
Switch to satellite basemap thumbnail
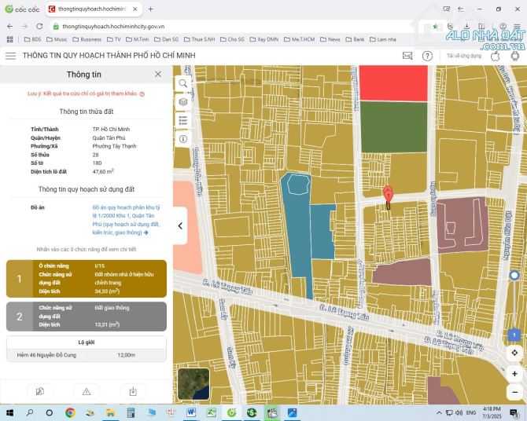coord(193,384)
